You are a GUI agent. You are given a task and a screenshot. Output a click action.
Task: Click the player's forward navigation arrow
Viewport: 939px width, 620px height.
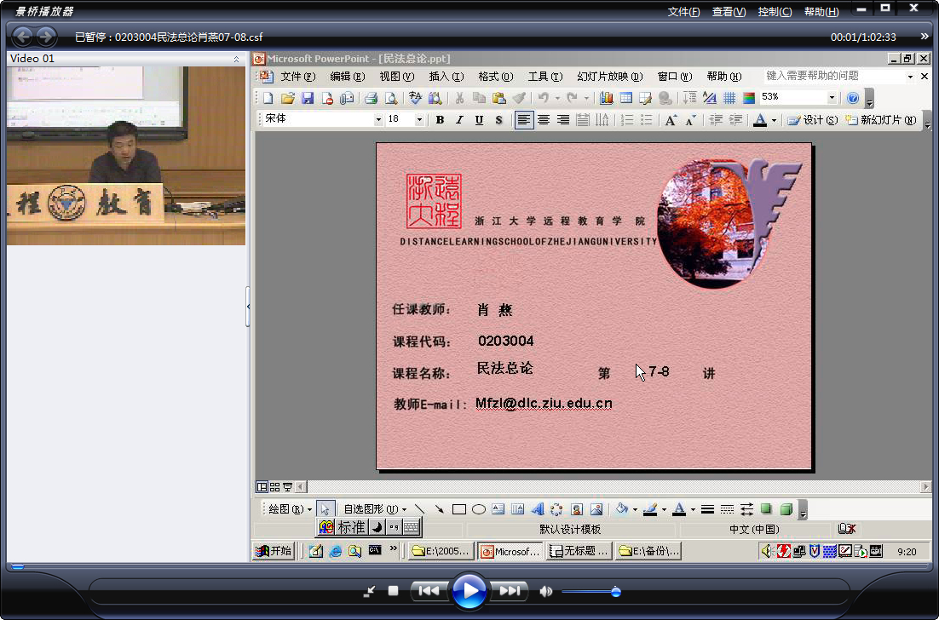tap(46, 37)
